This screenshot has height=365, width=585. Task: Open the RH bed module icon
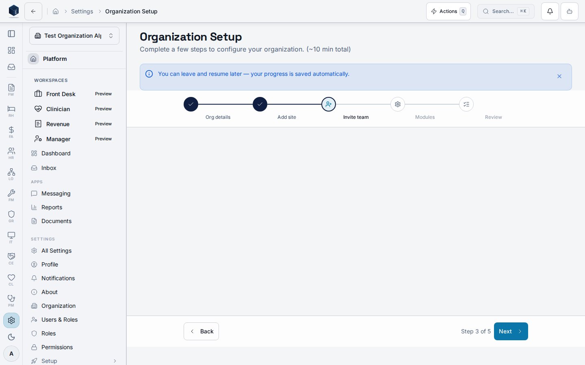click(x=11, y=111)
